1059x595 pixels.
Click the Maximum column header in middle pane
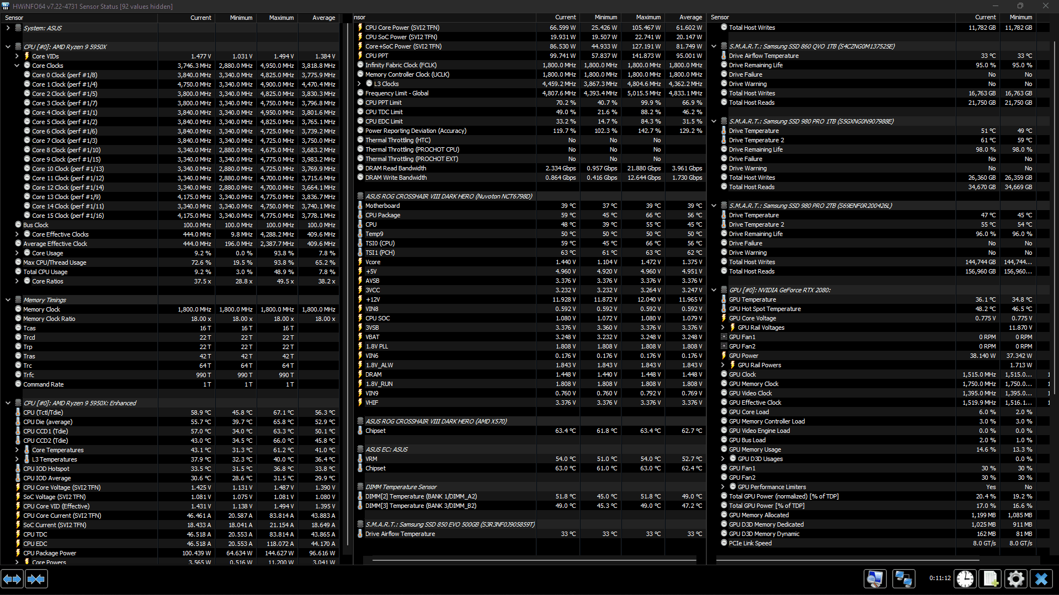642,18
